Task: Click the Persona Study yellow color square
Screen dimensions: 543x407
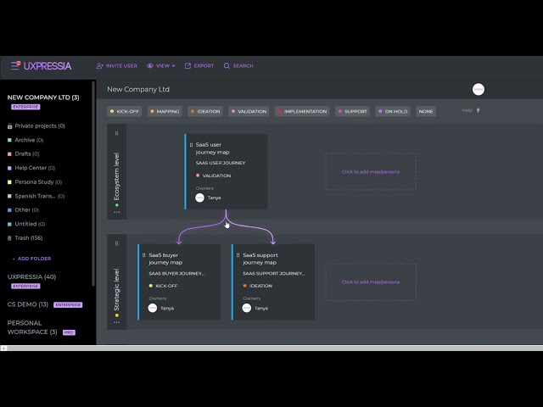Action: pos(9,182)
